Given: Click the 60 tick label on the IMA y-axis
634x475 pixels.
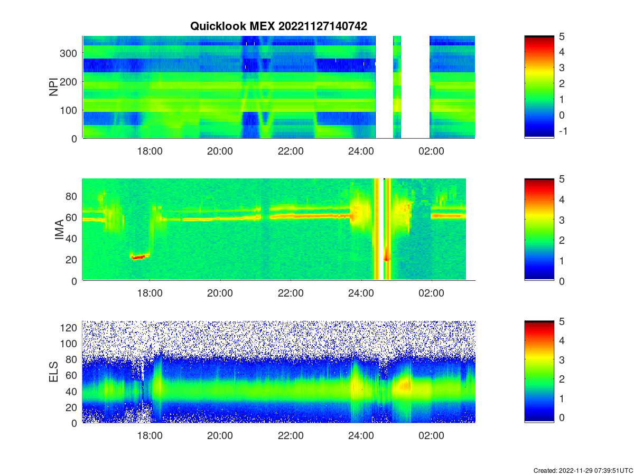Looking at the screenshot, I should (x=72, y=217).
